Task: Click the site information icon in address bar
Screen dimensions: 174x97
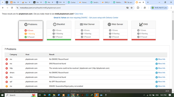Action: click(17, 8)
